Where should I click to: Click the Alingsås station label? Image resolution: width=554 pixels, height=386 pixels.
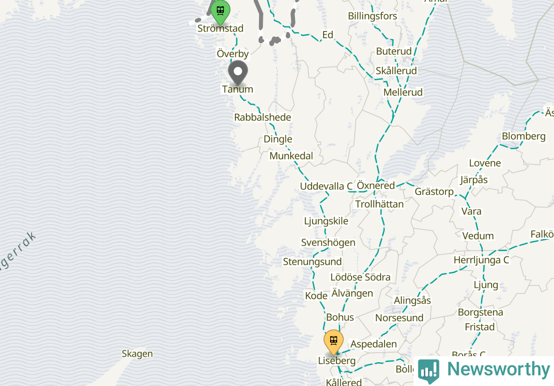coord(412,300)
